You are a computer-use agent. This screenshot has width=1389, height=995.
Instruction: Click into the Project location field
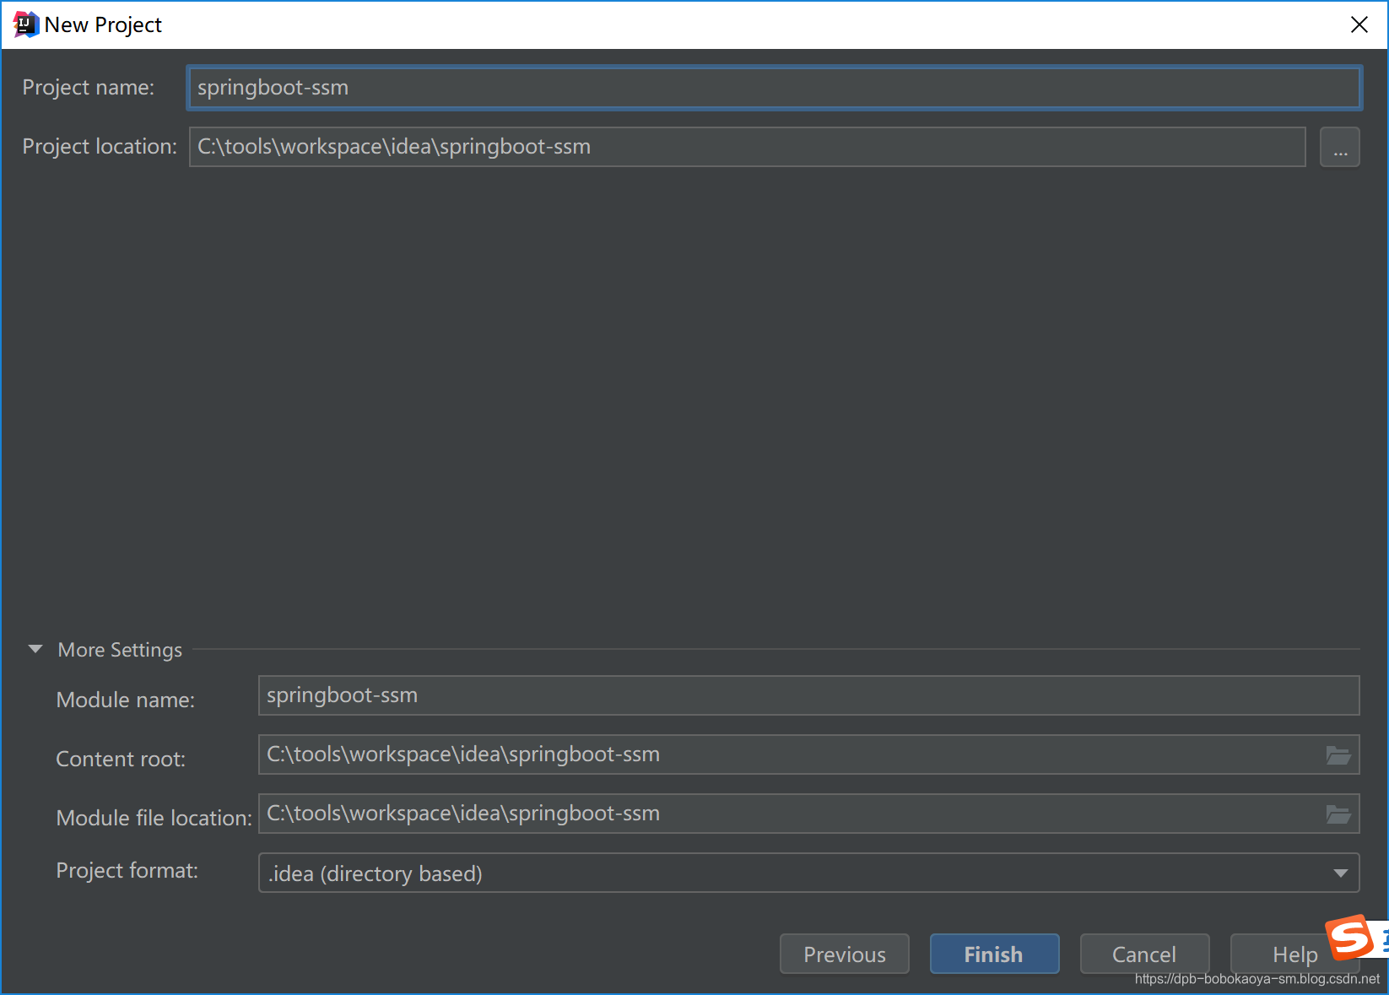[747, 147]
